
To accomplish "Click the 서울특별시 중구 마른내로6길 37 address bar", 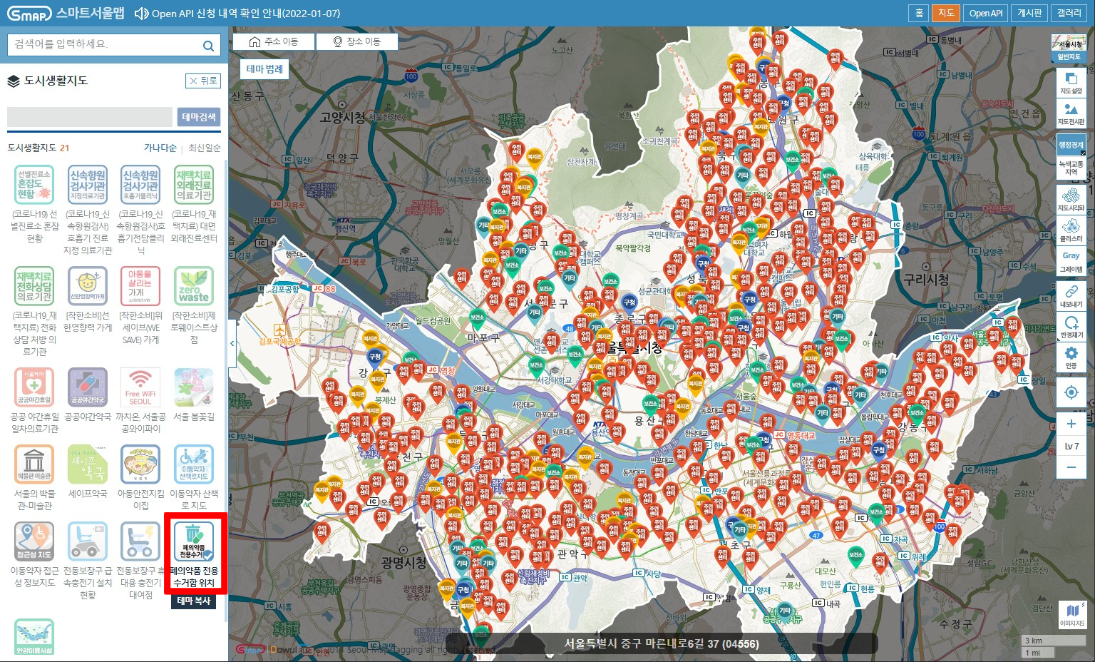I will tap(662, 643).
